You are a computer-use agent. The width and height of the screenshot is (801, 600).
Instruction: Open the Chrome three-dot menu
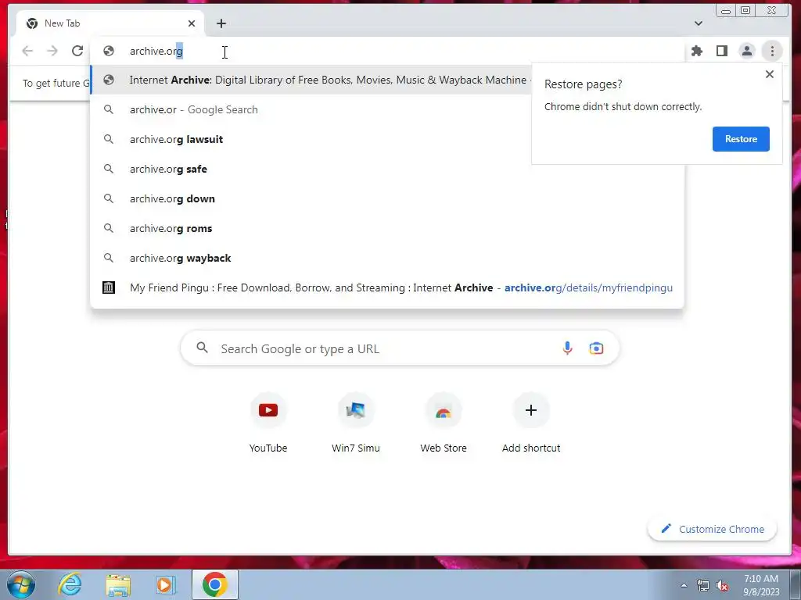(x=772, y=51)
